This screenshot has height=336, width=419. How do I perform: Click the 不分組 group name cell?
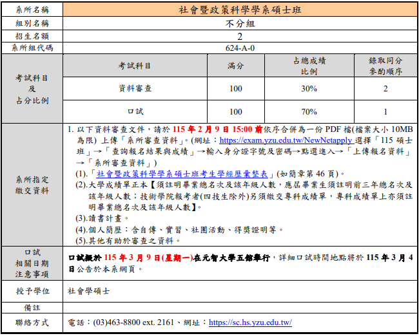239,23
